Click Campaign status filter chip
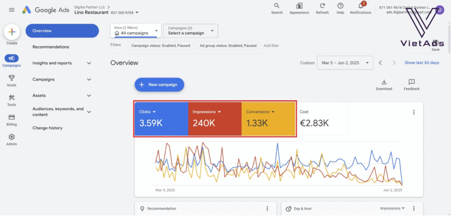The image size is (451, 216). (x=160, y=46)
